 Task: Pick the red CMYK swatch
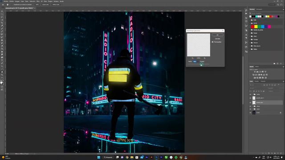[252, 27]
